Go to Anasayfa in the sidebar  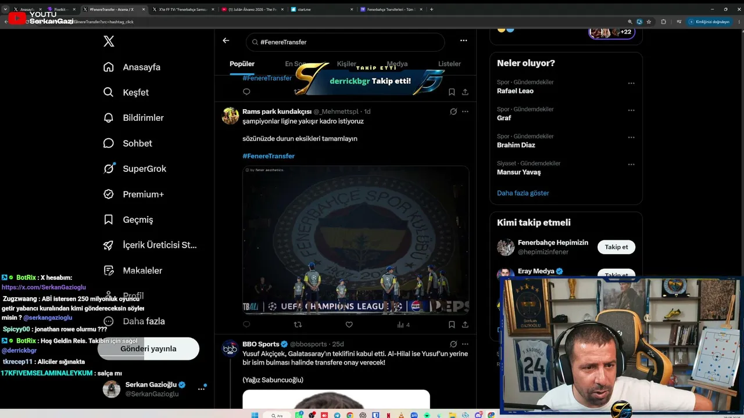[131, 67]
